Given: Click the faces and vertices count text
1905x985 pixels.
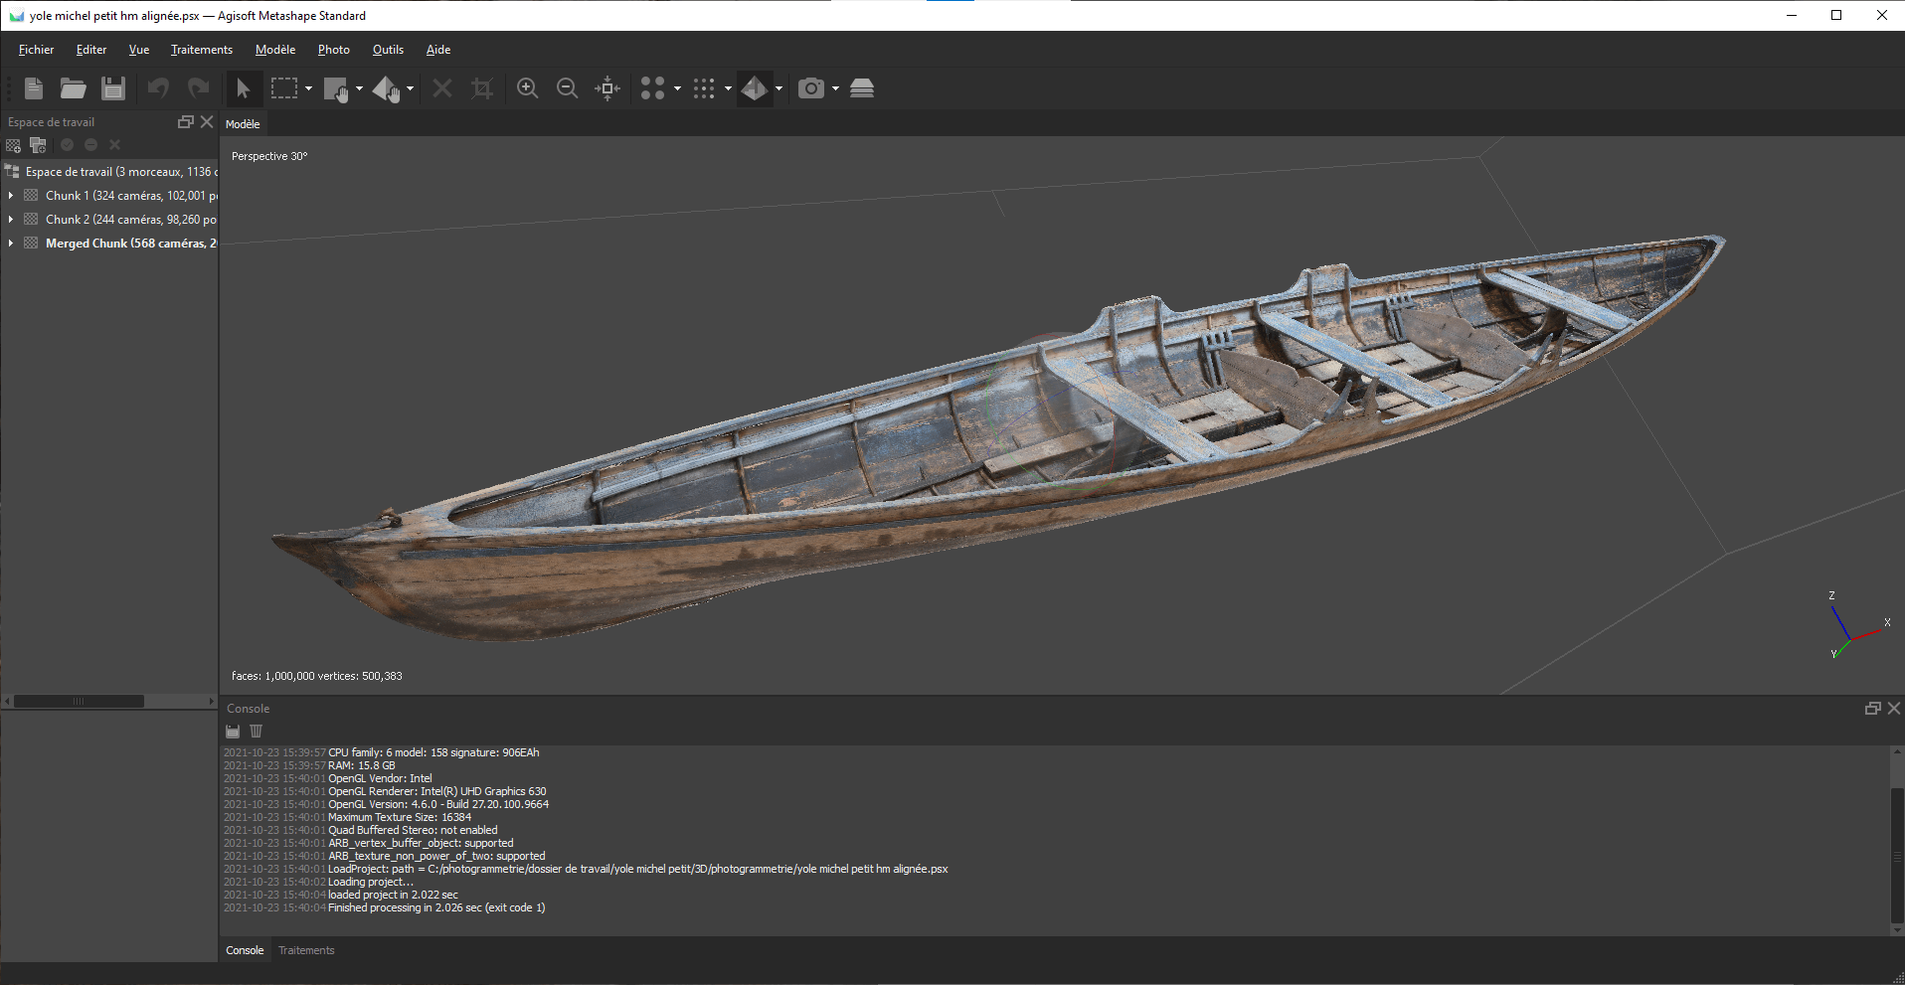Looking at the screenshot, I should (x=316, y=676).
